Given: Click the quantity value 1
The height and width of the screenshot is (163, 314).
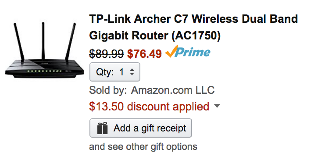Looking at the screenshot, I should [x=121, y=72].
